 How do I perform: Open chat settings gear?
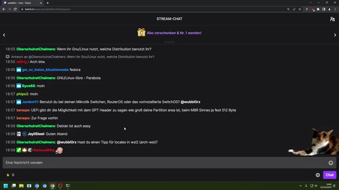point(318,175)
